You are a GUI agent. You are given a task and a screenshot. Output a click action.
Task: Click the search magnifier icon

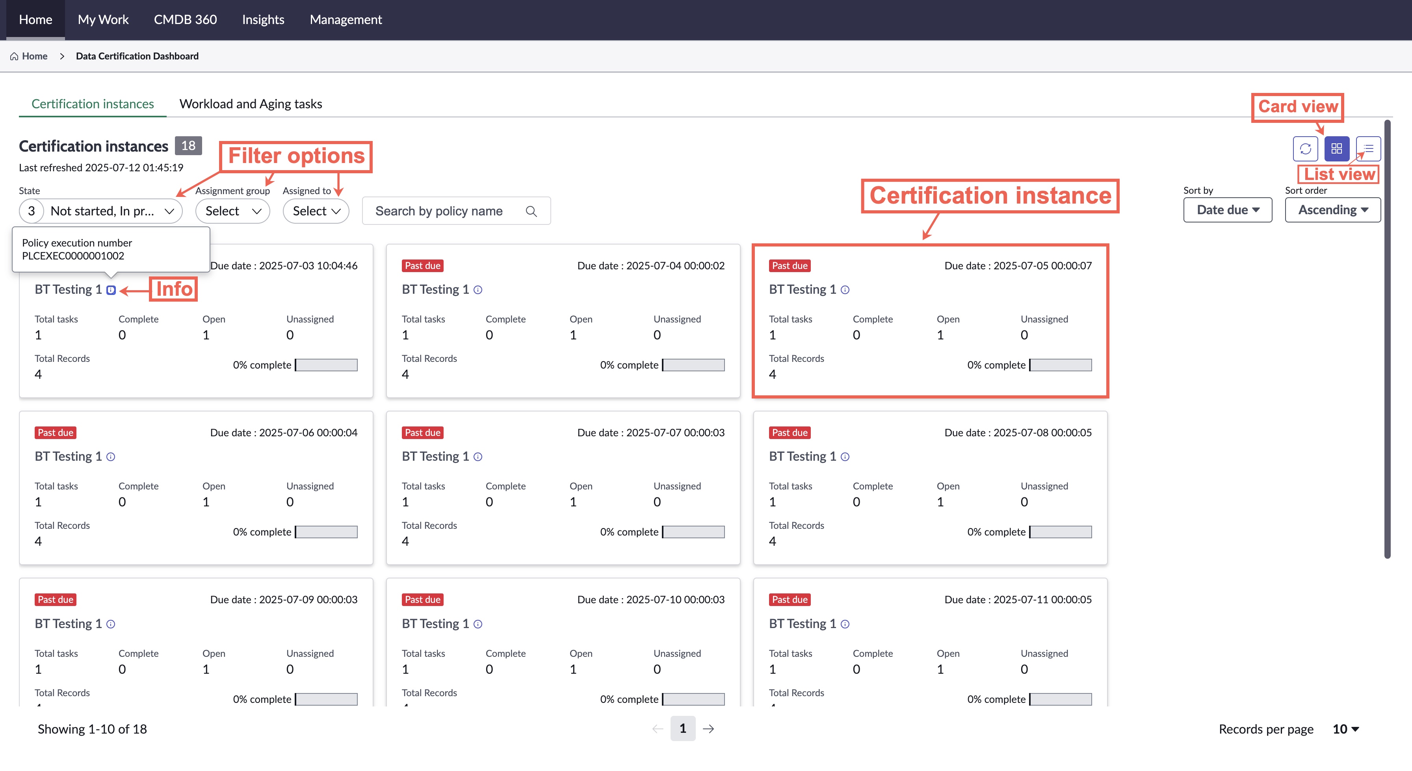pyautogui.click(x=531, y=211)
